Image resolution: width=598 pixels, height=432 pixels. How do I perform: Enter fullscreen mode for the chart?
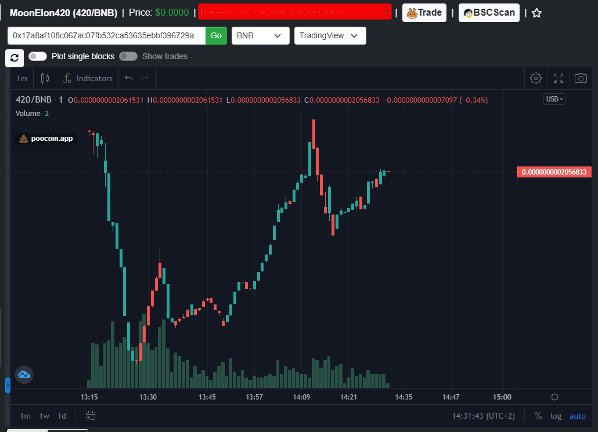pyautogui.click(x=559, y=78)
